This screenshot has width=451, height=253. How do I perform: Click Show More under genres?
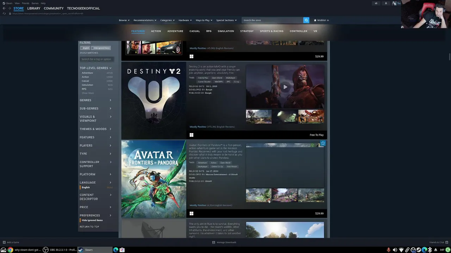(x=88, y=93)
